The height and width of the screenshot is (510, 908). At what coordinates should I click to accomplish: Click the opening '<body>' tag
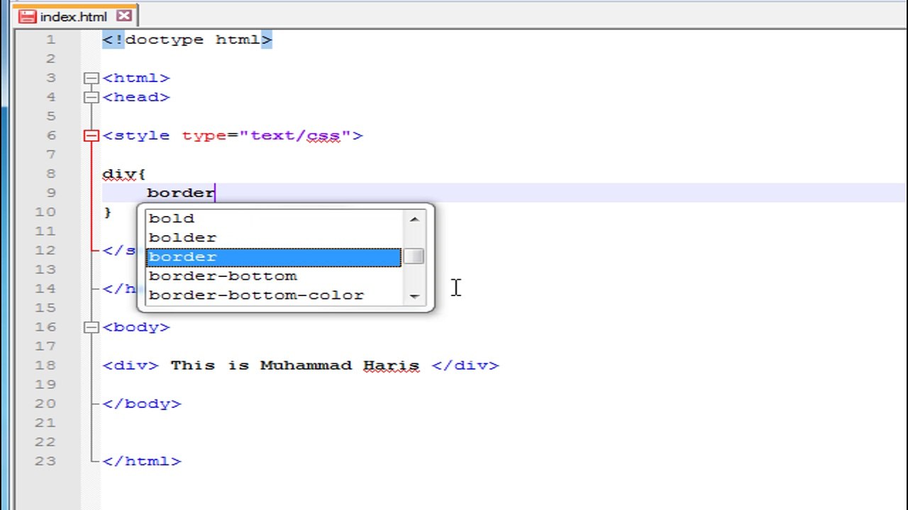(x=136, y=327)
